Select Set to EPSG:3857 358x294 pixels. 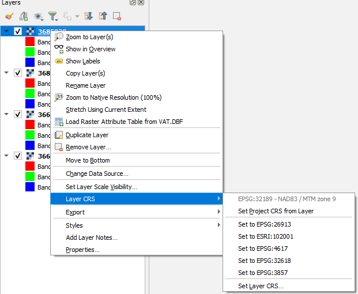[289, 273]
